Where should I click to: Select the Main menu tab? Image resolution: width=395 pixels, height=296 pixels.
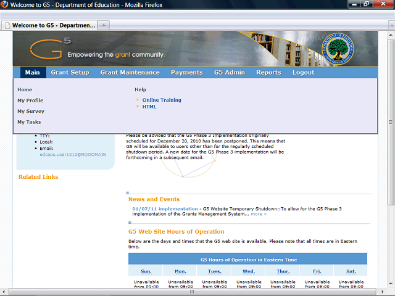pos(32,73)
